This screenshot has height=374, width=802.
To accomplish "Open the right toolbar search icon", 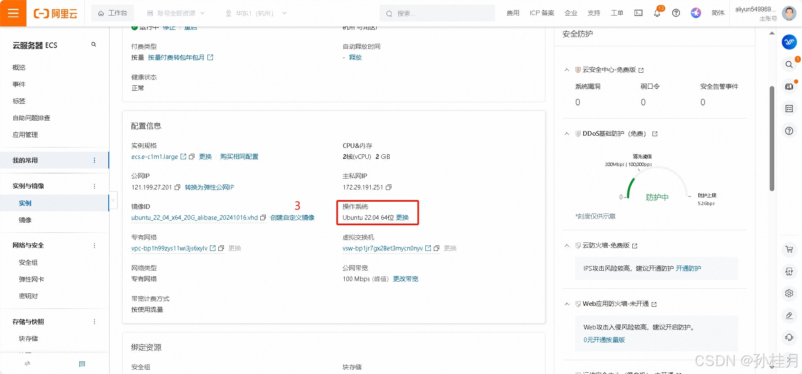I will [789, 64].
